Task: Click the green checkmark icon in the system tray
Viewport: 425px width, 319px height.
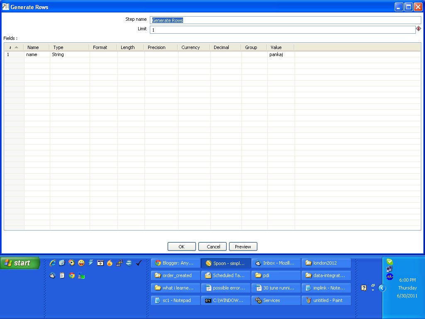Action: (389, 262)
